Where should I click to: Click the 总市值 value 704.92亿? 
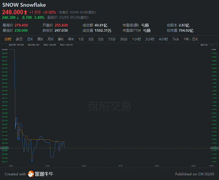click(186, 31)
